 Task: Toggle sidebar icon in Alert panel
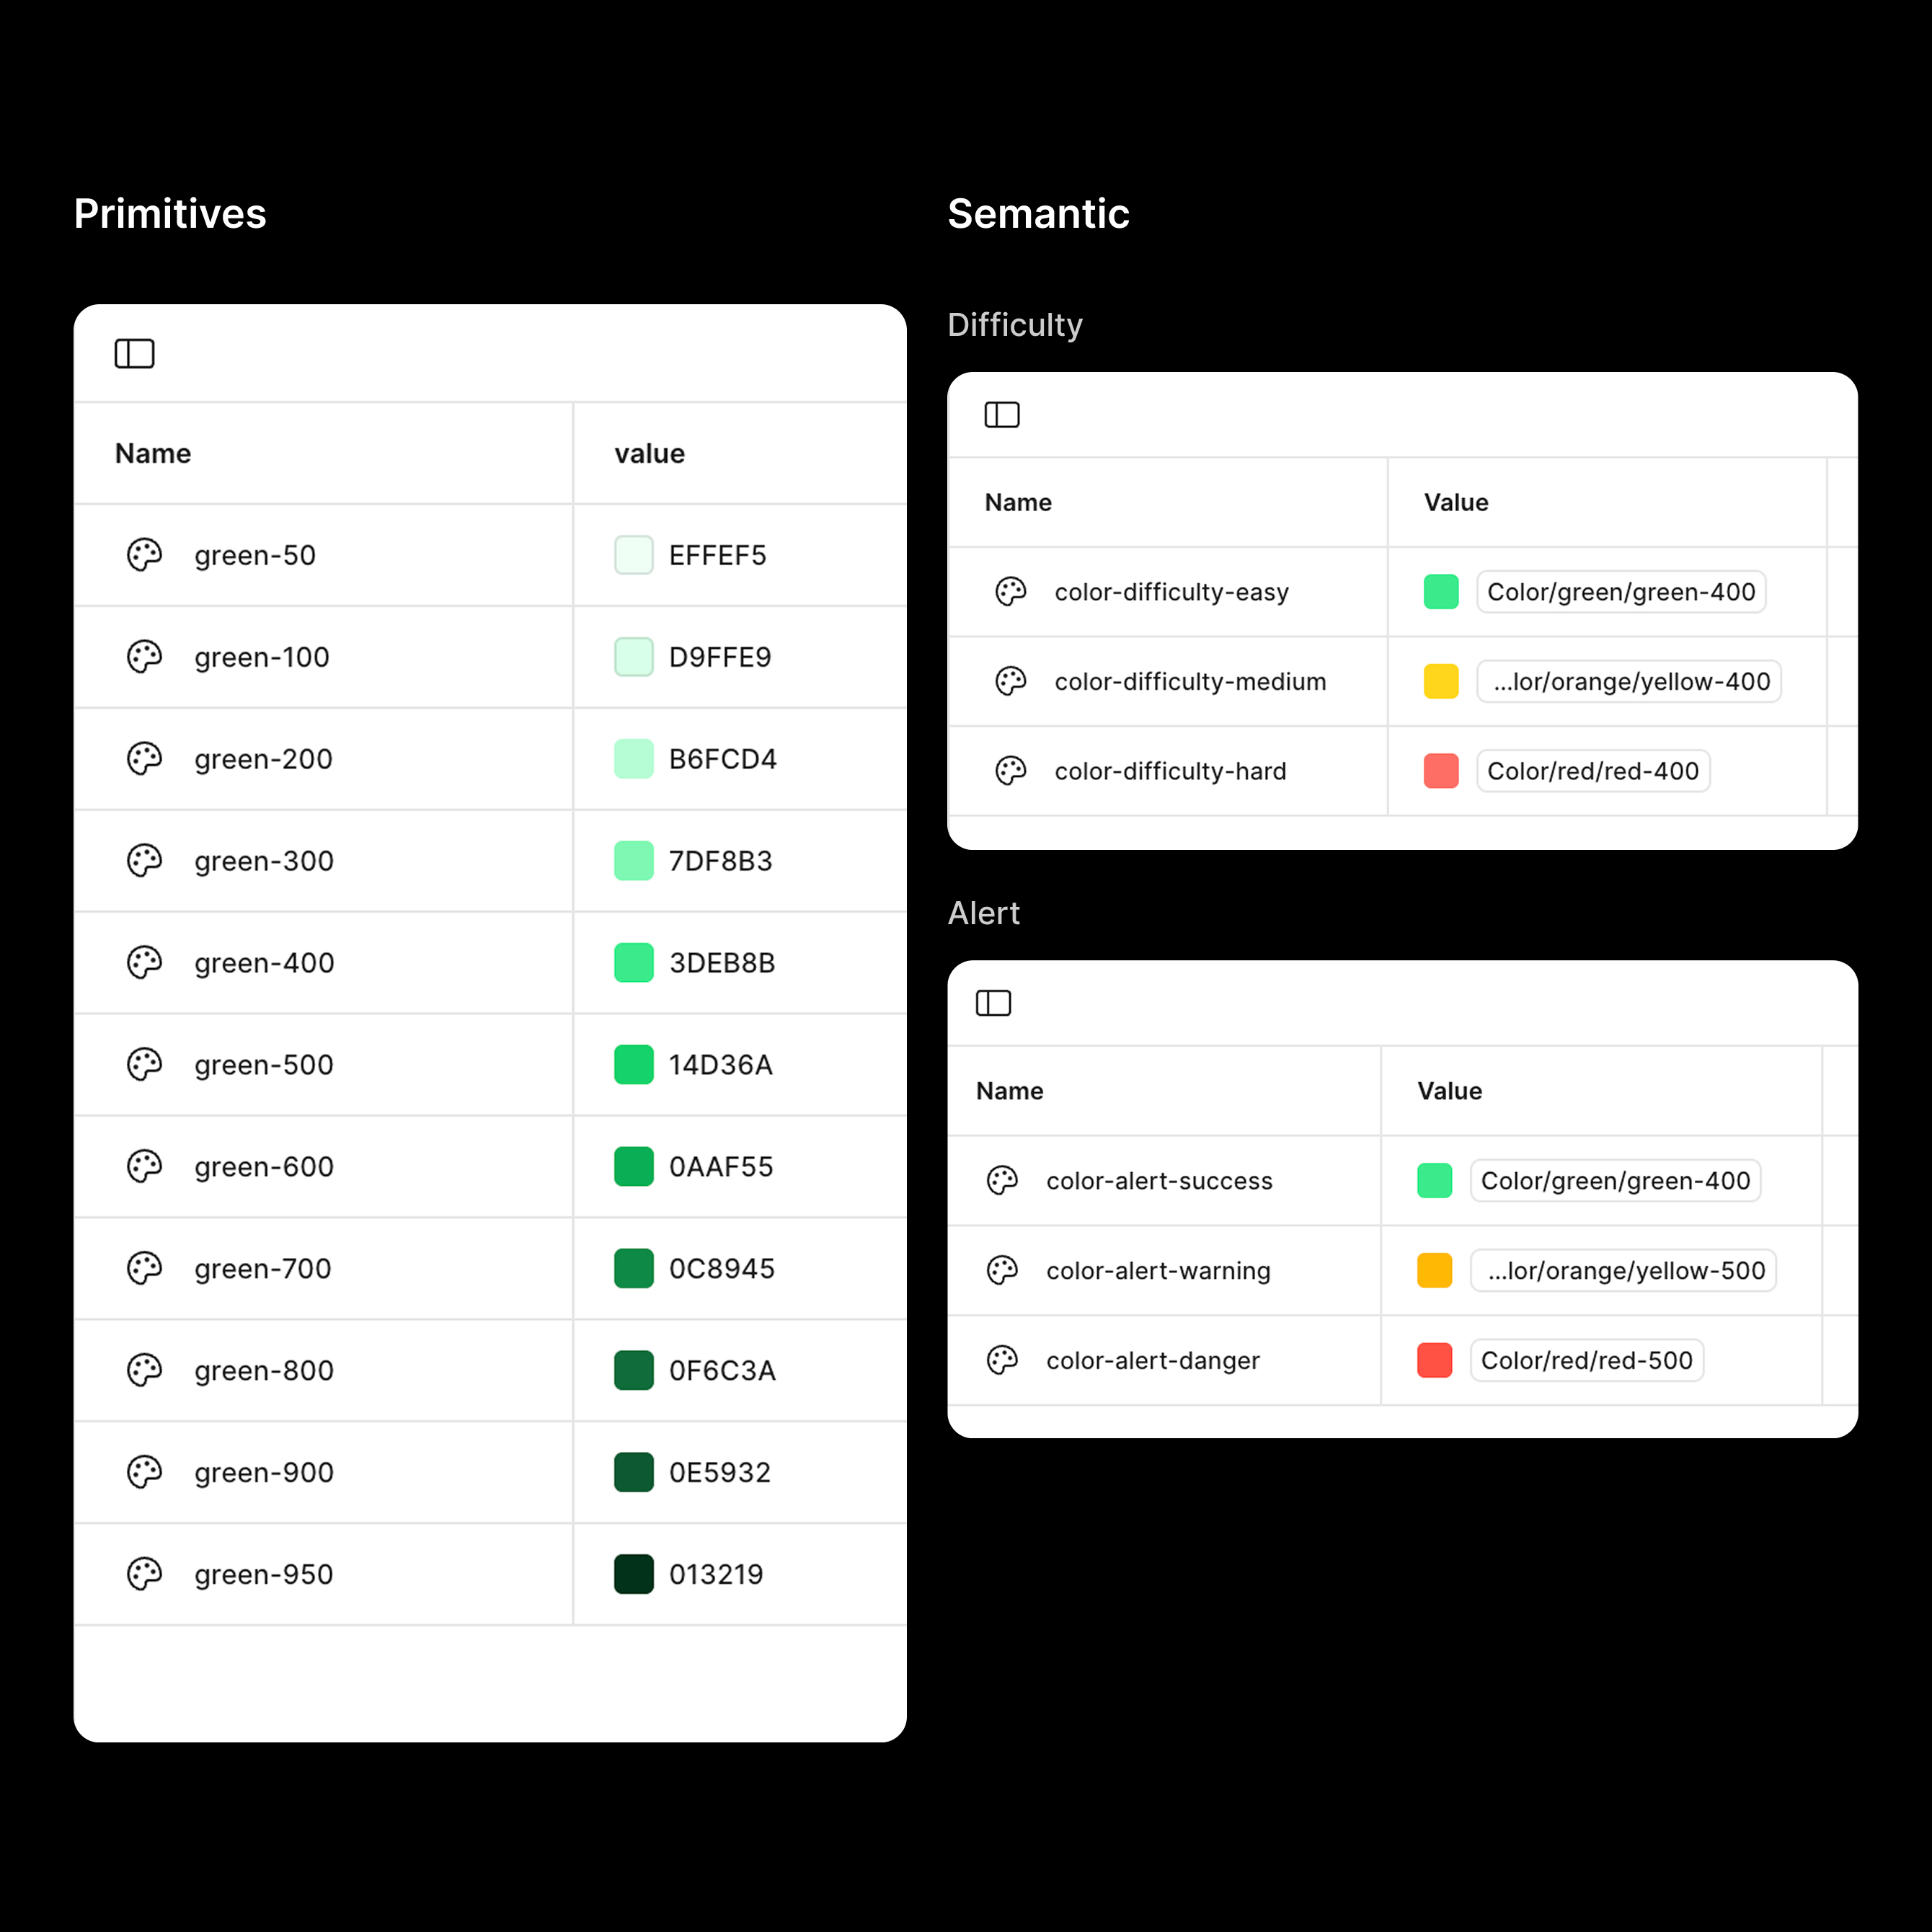point(993,1003)
